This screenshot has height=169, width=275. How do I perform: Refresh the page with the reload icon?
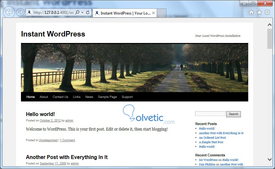(88, 12)
